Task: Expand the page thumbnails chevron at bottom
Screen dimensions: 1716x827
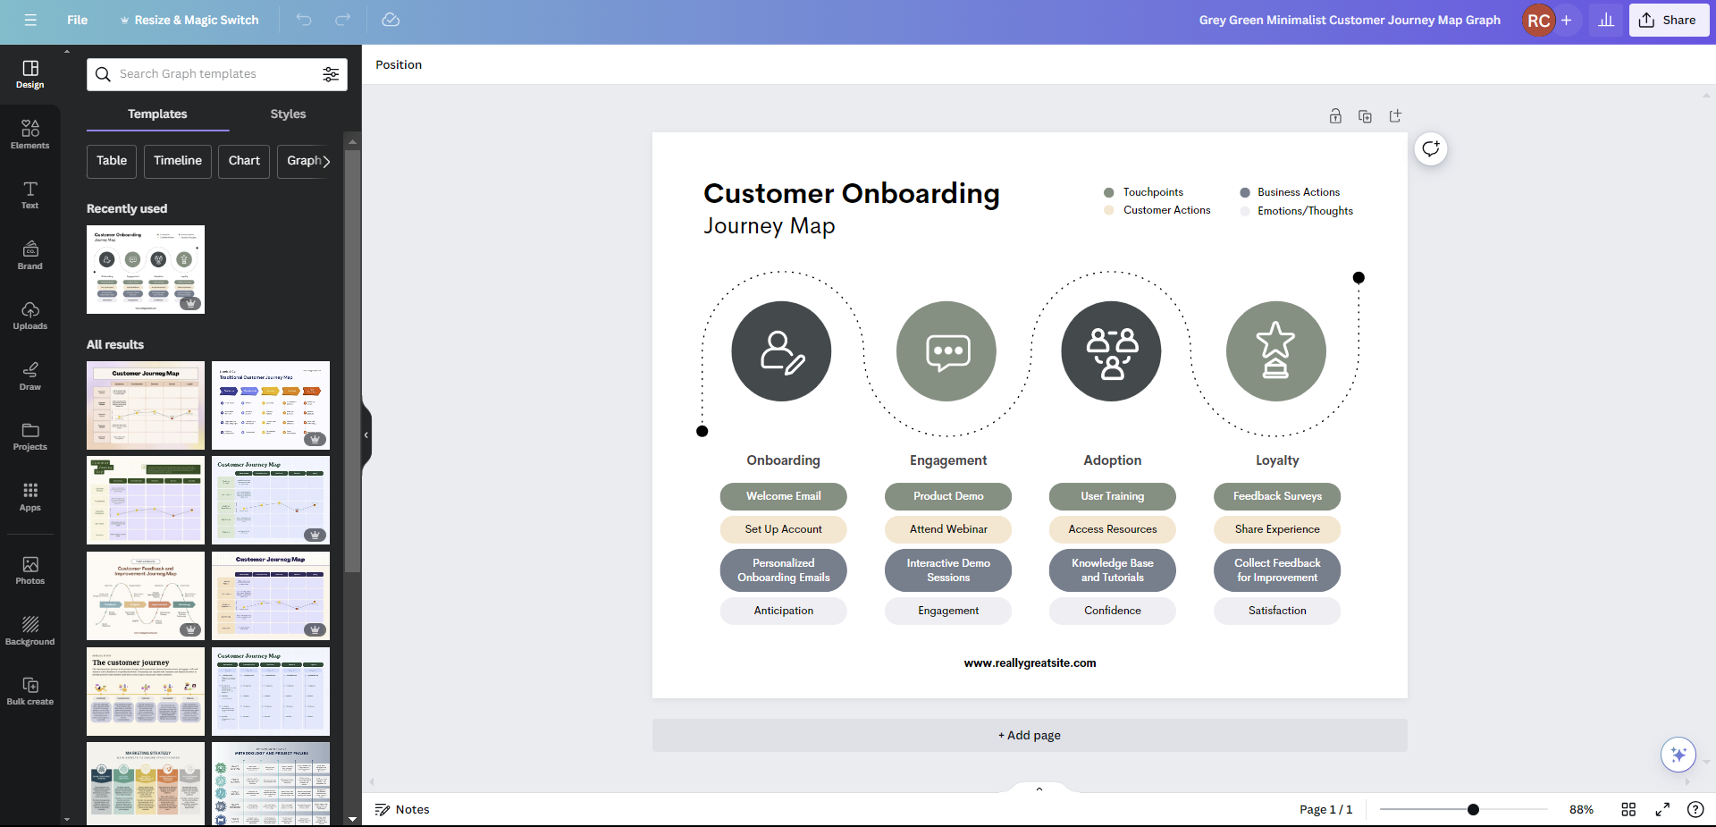Action: click(1039, 789)
